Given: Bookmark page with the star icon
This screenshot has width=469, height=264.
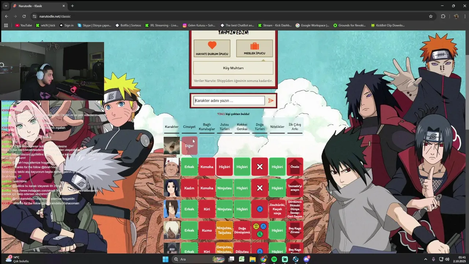Looking at the screenshot, I should (x=431, y=16).
